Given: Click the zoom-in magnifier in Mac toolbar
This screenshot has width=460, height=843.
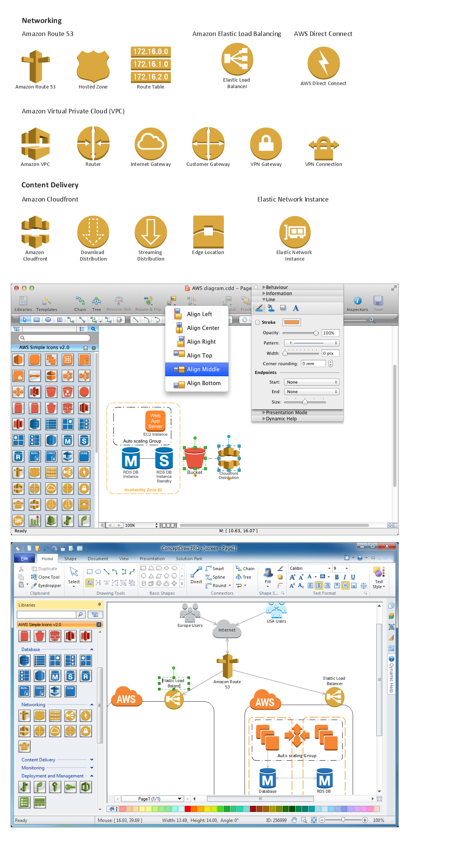Looking at the screenshot, I should 372,320.
